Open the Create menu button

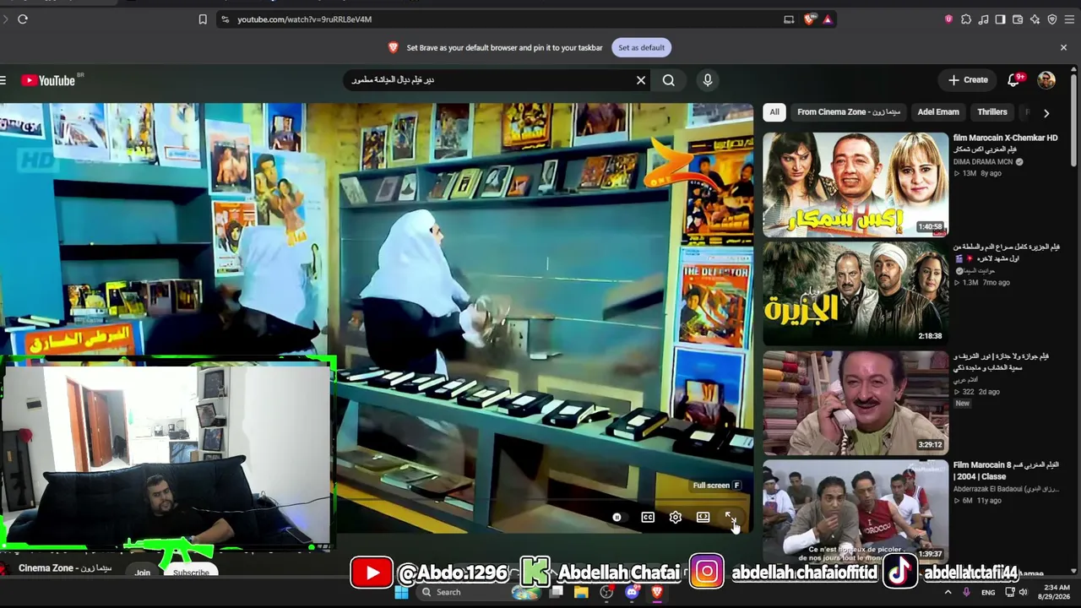tap(968, 80)
